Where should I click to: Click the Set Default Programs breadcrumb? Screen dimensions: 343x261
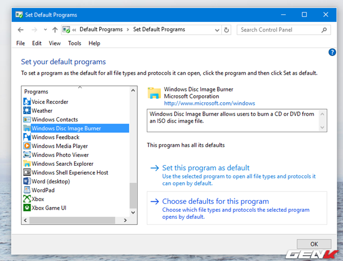tap(159, 29)
